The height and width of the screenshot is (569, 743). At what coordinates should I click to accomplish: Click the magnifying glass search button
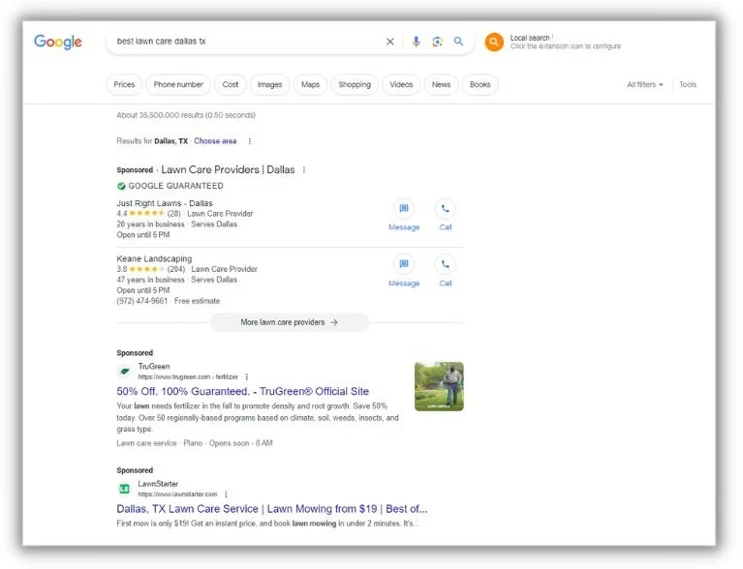coord(458,42)
